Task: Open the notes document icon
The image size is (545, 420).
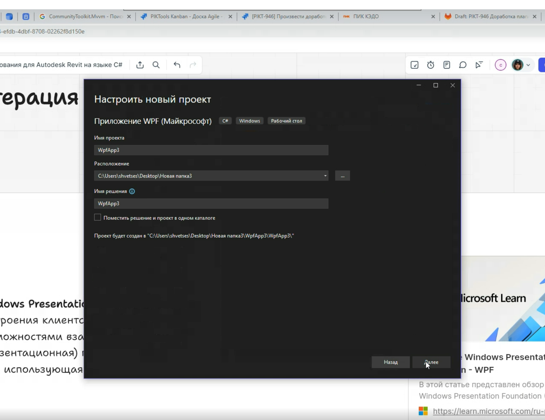Action: (x=447, y=65)
